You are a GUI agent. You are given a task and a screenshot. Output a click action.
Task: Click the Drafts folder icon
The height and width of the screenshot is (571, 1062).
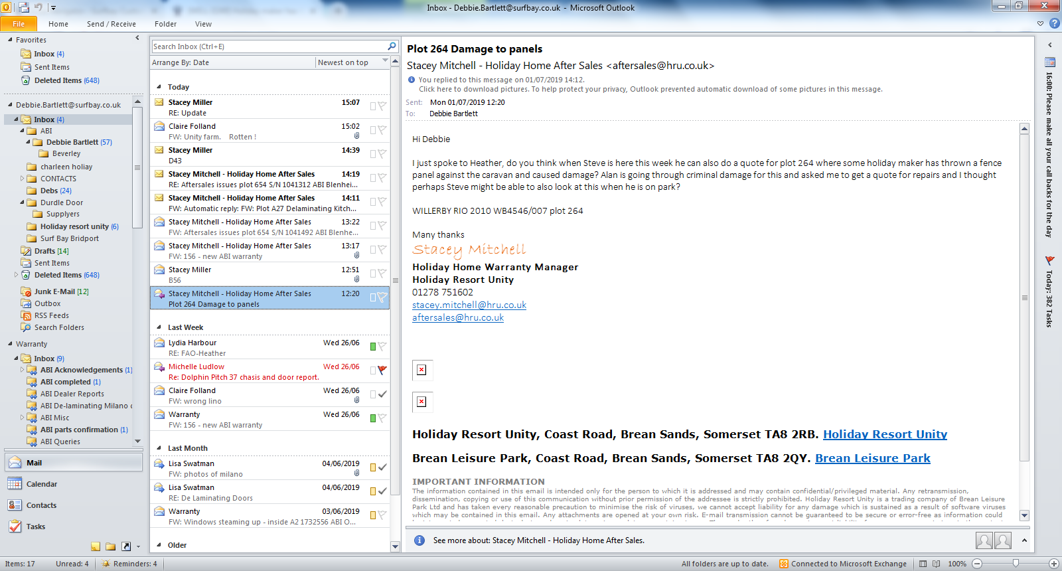click(26, 251)
